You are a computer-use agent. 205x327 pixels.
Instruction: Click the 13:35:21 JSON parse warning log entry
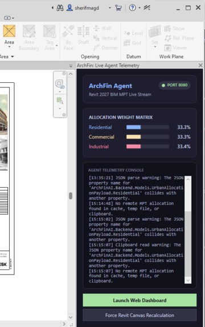pyautogui.click(x=136, y=188)
